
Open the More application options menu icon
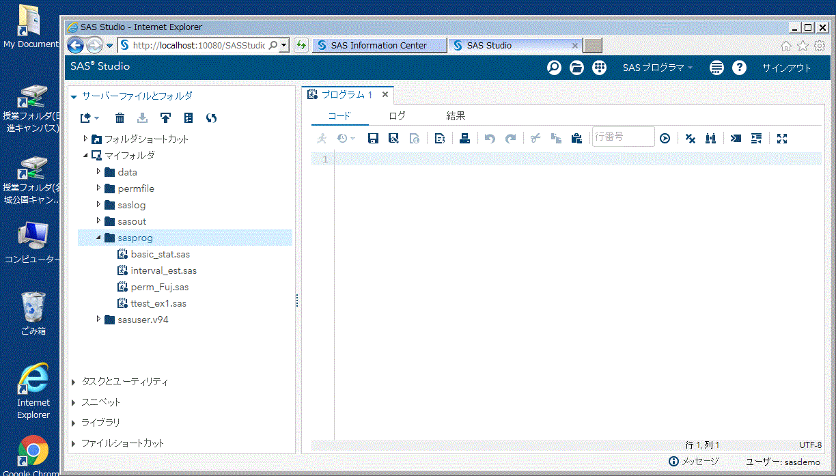(x=716, y=68)
